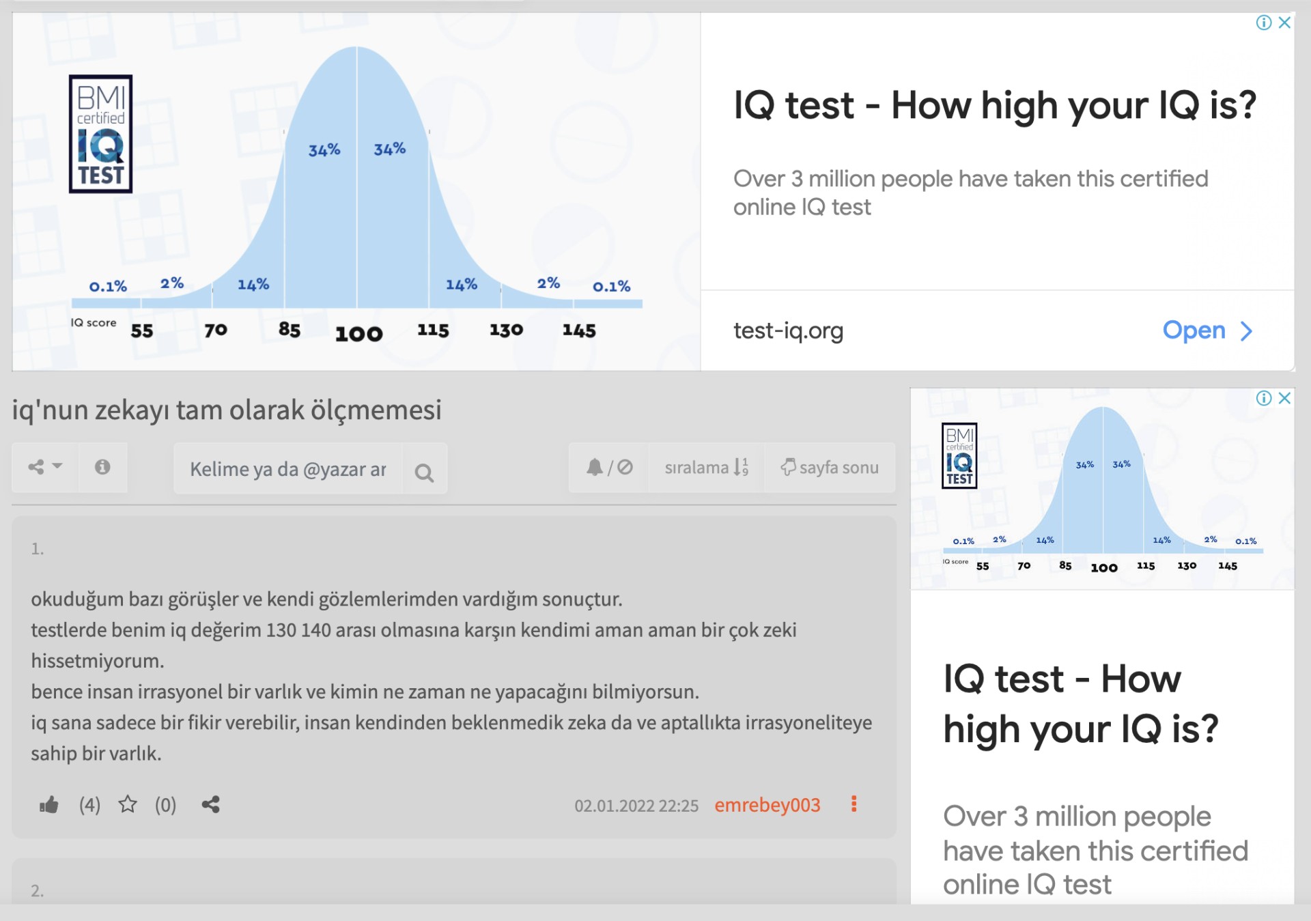
Task: Click the topic title 'iq'nun zekayı tam olarak ölçmemesi'
Action: pyautogui.click(x=227, y=410)
